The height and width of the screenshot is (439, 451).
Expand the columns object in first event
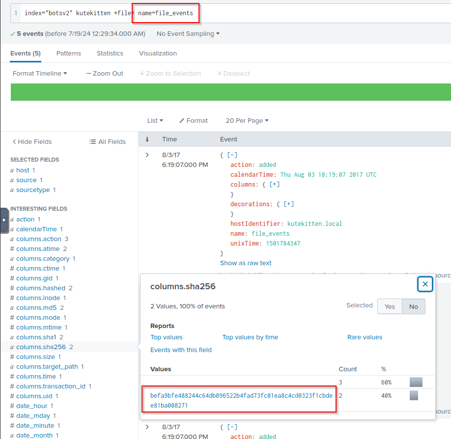point(274,184)
